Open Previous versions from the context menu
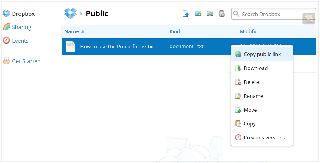This screenshot has height=163, width=320. [262, 138]
